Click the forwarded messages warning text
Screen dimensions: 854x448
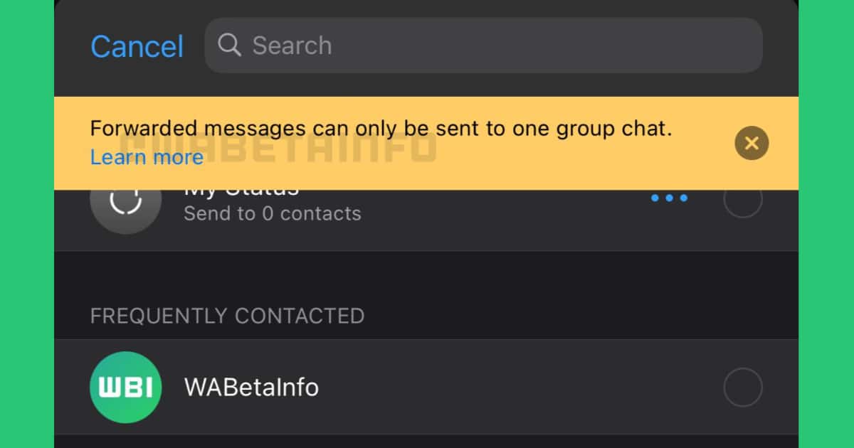tap(381, 129)
